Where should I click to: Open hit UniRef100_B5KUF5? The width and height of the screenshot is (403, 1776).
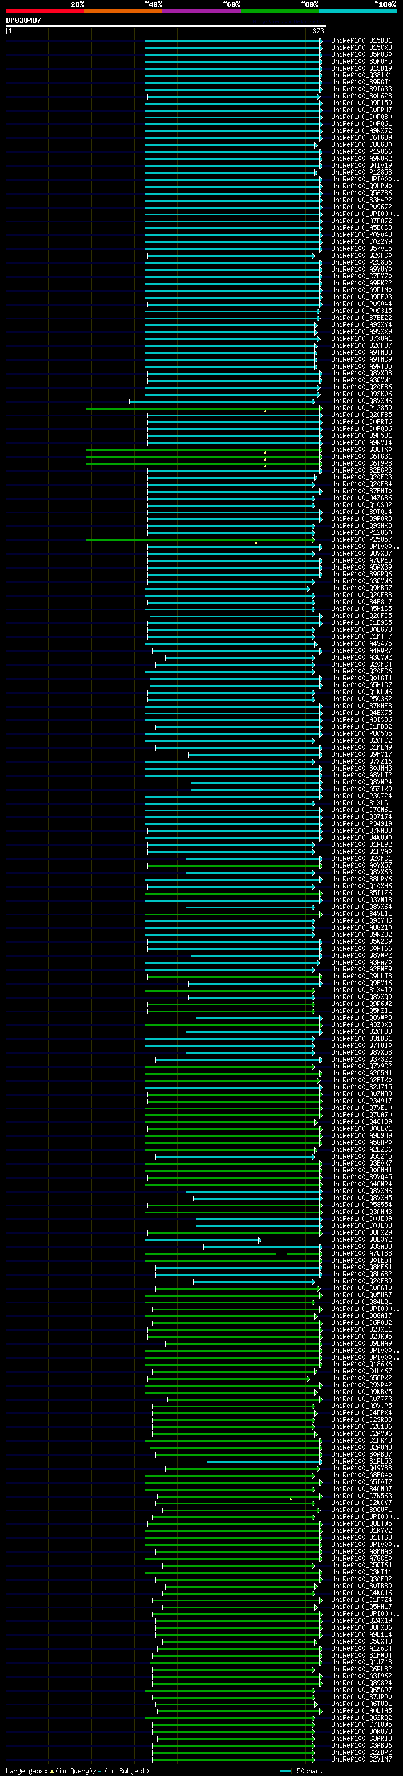coord(361,61)
